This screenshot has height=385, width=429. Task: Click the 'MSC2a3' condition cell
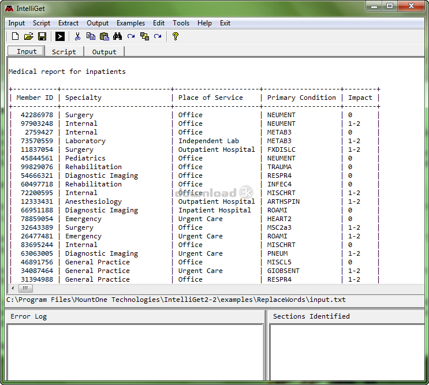point(279,227)
